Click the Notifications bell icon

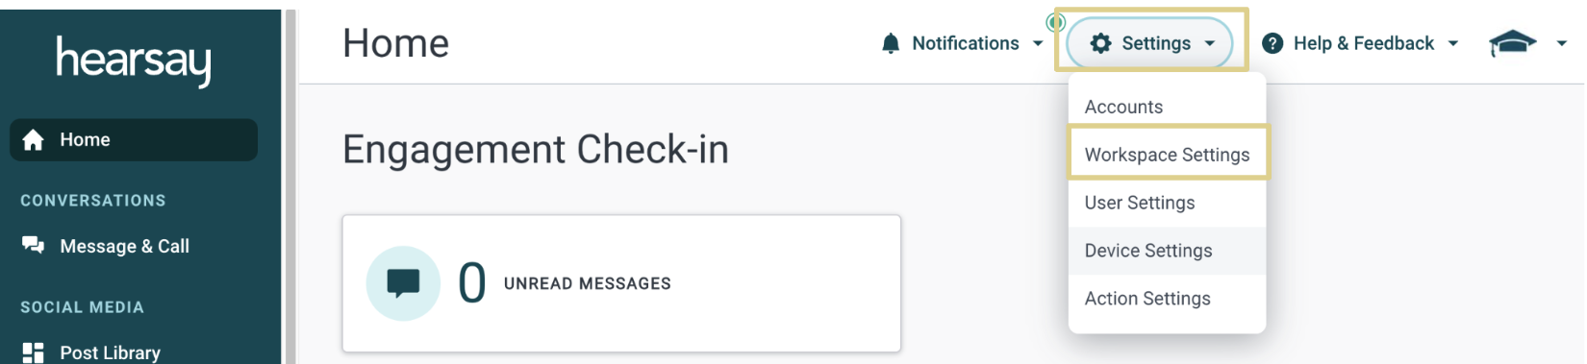click(891, 43)
